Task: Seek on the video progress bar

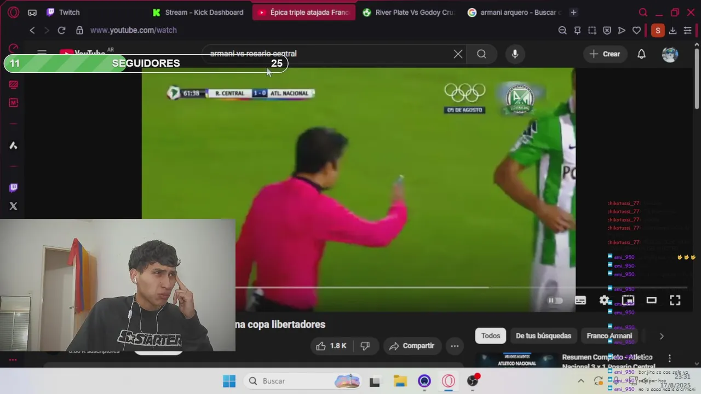Action: tap(460, 287)
